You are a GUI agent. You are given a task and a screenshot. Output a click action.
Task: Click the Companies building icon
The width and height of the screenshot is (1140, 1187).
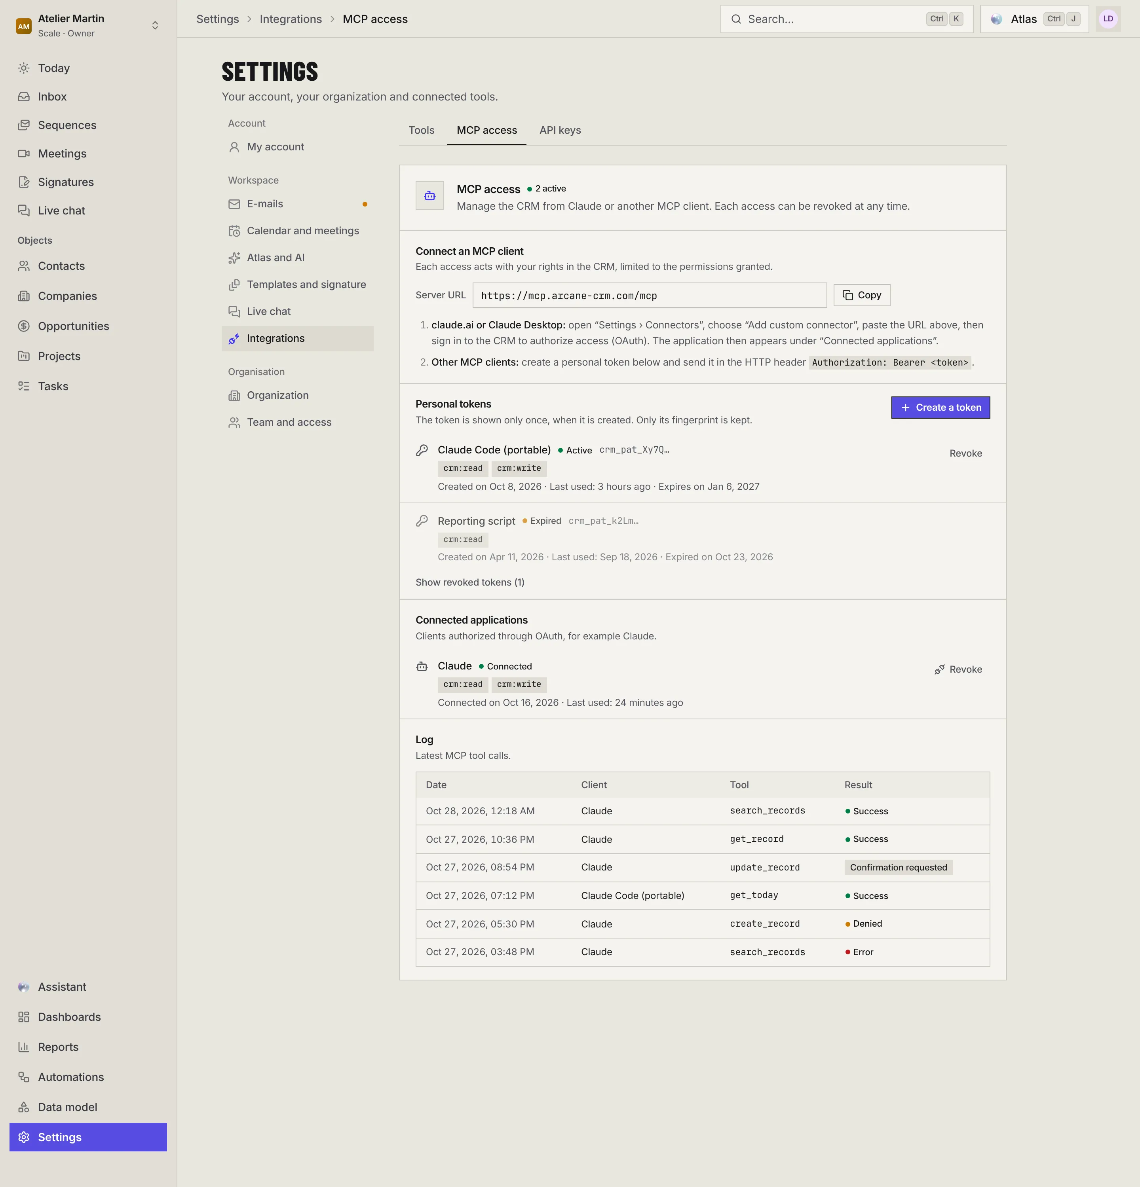pos(24,296)
